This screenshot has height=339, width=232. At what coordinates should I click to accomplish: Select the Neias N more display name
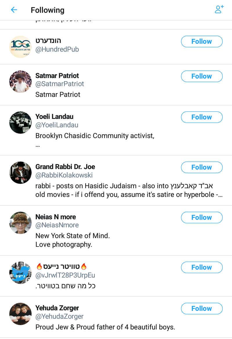click(x=56, y=217)
